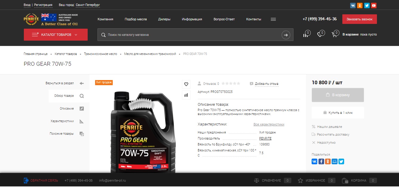Click Рассчитать доставку link
Screen dimensions: 399x187
[333, 135]
